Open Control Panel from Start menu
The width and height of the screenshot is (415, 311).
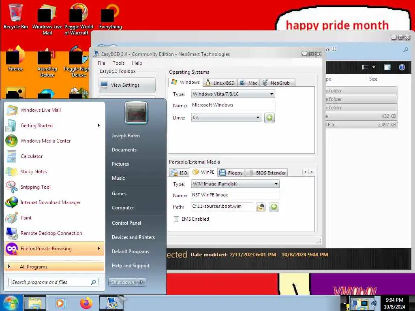click(x=126, y=223)
